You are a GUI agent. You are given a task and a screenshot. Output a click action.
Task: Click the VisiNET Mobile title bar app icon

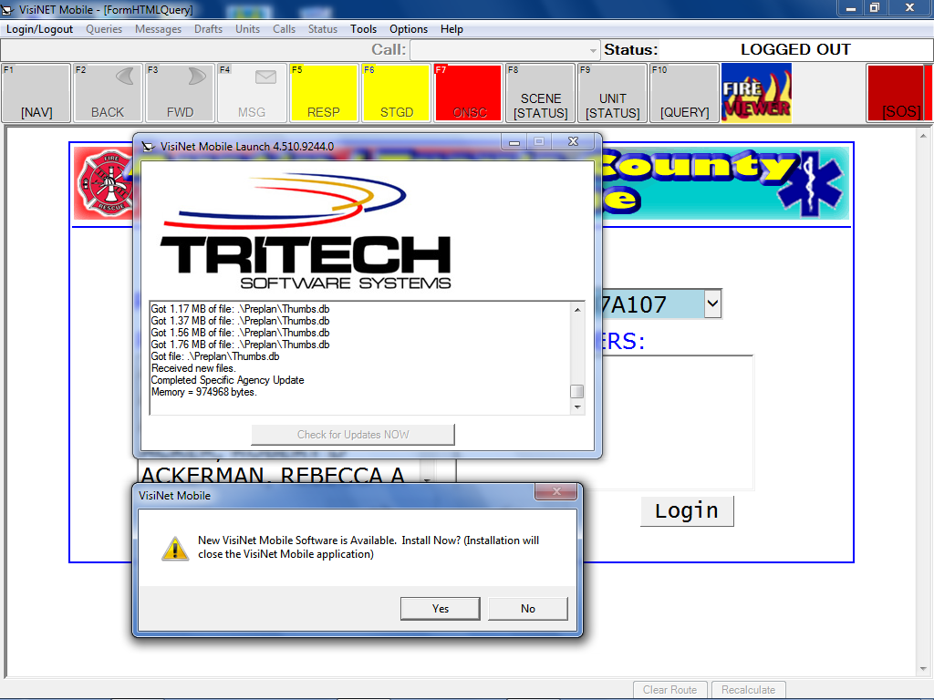7,9
